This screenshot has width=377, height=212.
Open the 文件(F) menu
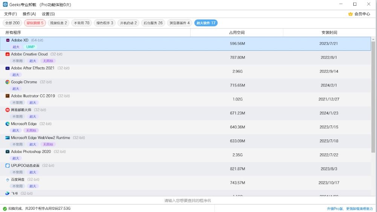[10, 14]
